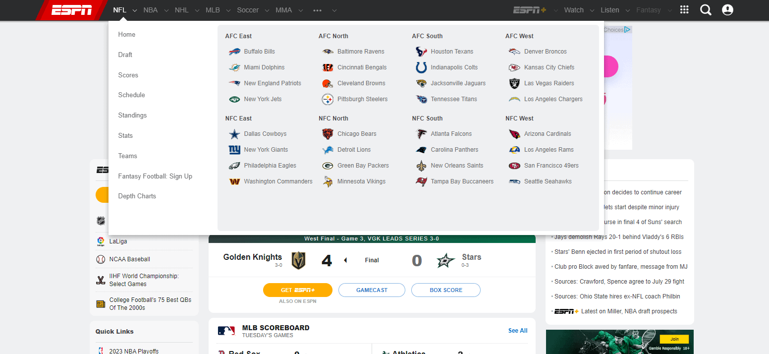Viewport: 769px width, 354px height.
Task: Expand the Soccer dropdown chevron
Action: point(267,10)
